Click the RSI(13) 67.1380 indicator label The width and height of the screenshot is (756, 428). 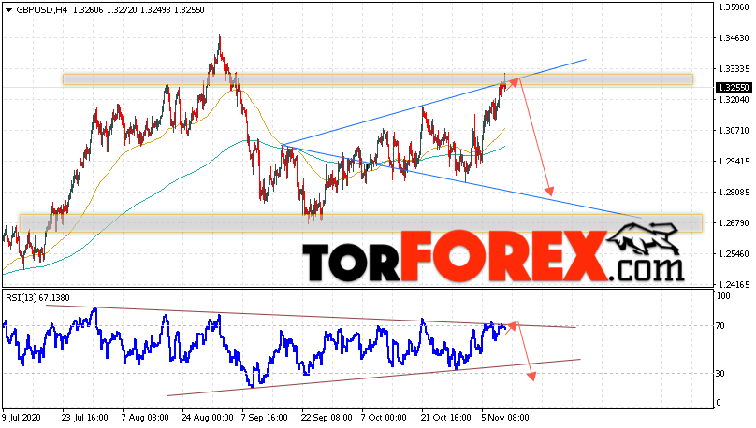tap(37, 298)
